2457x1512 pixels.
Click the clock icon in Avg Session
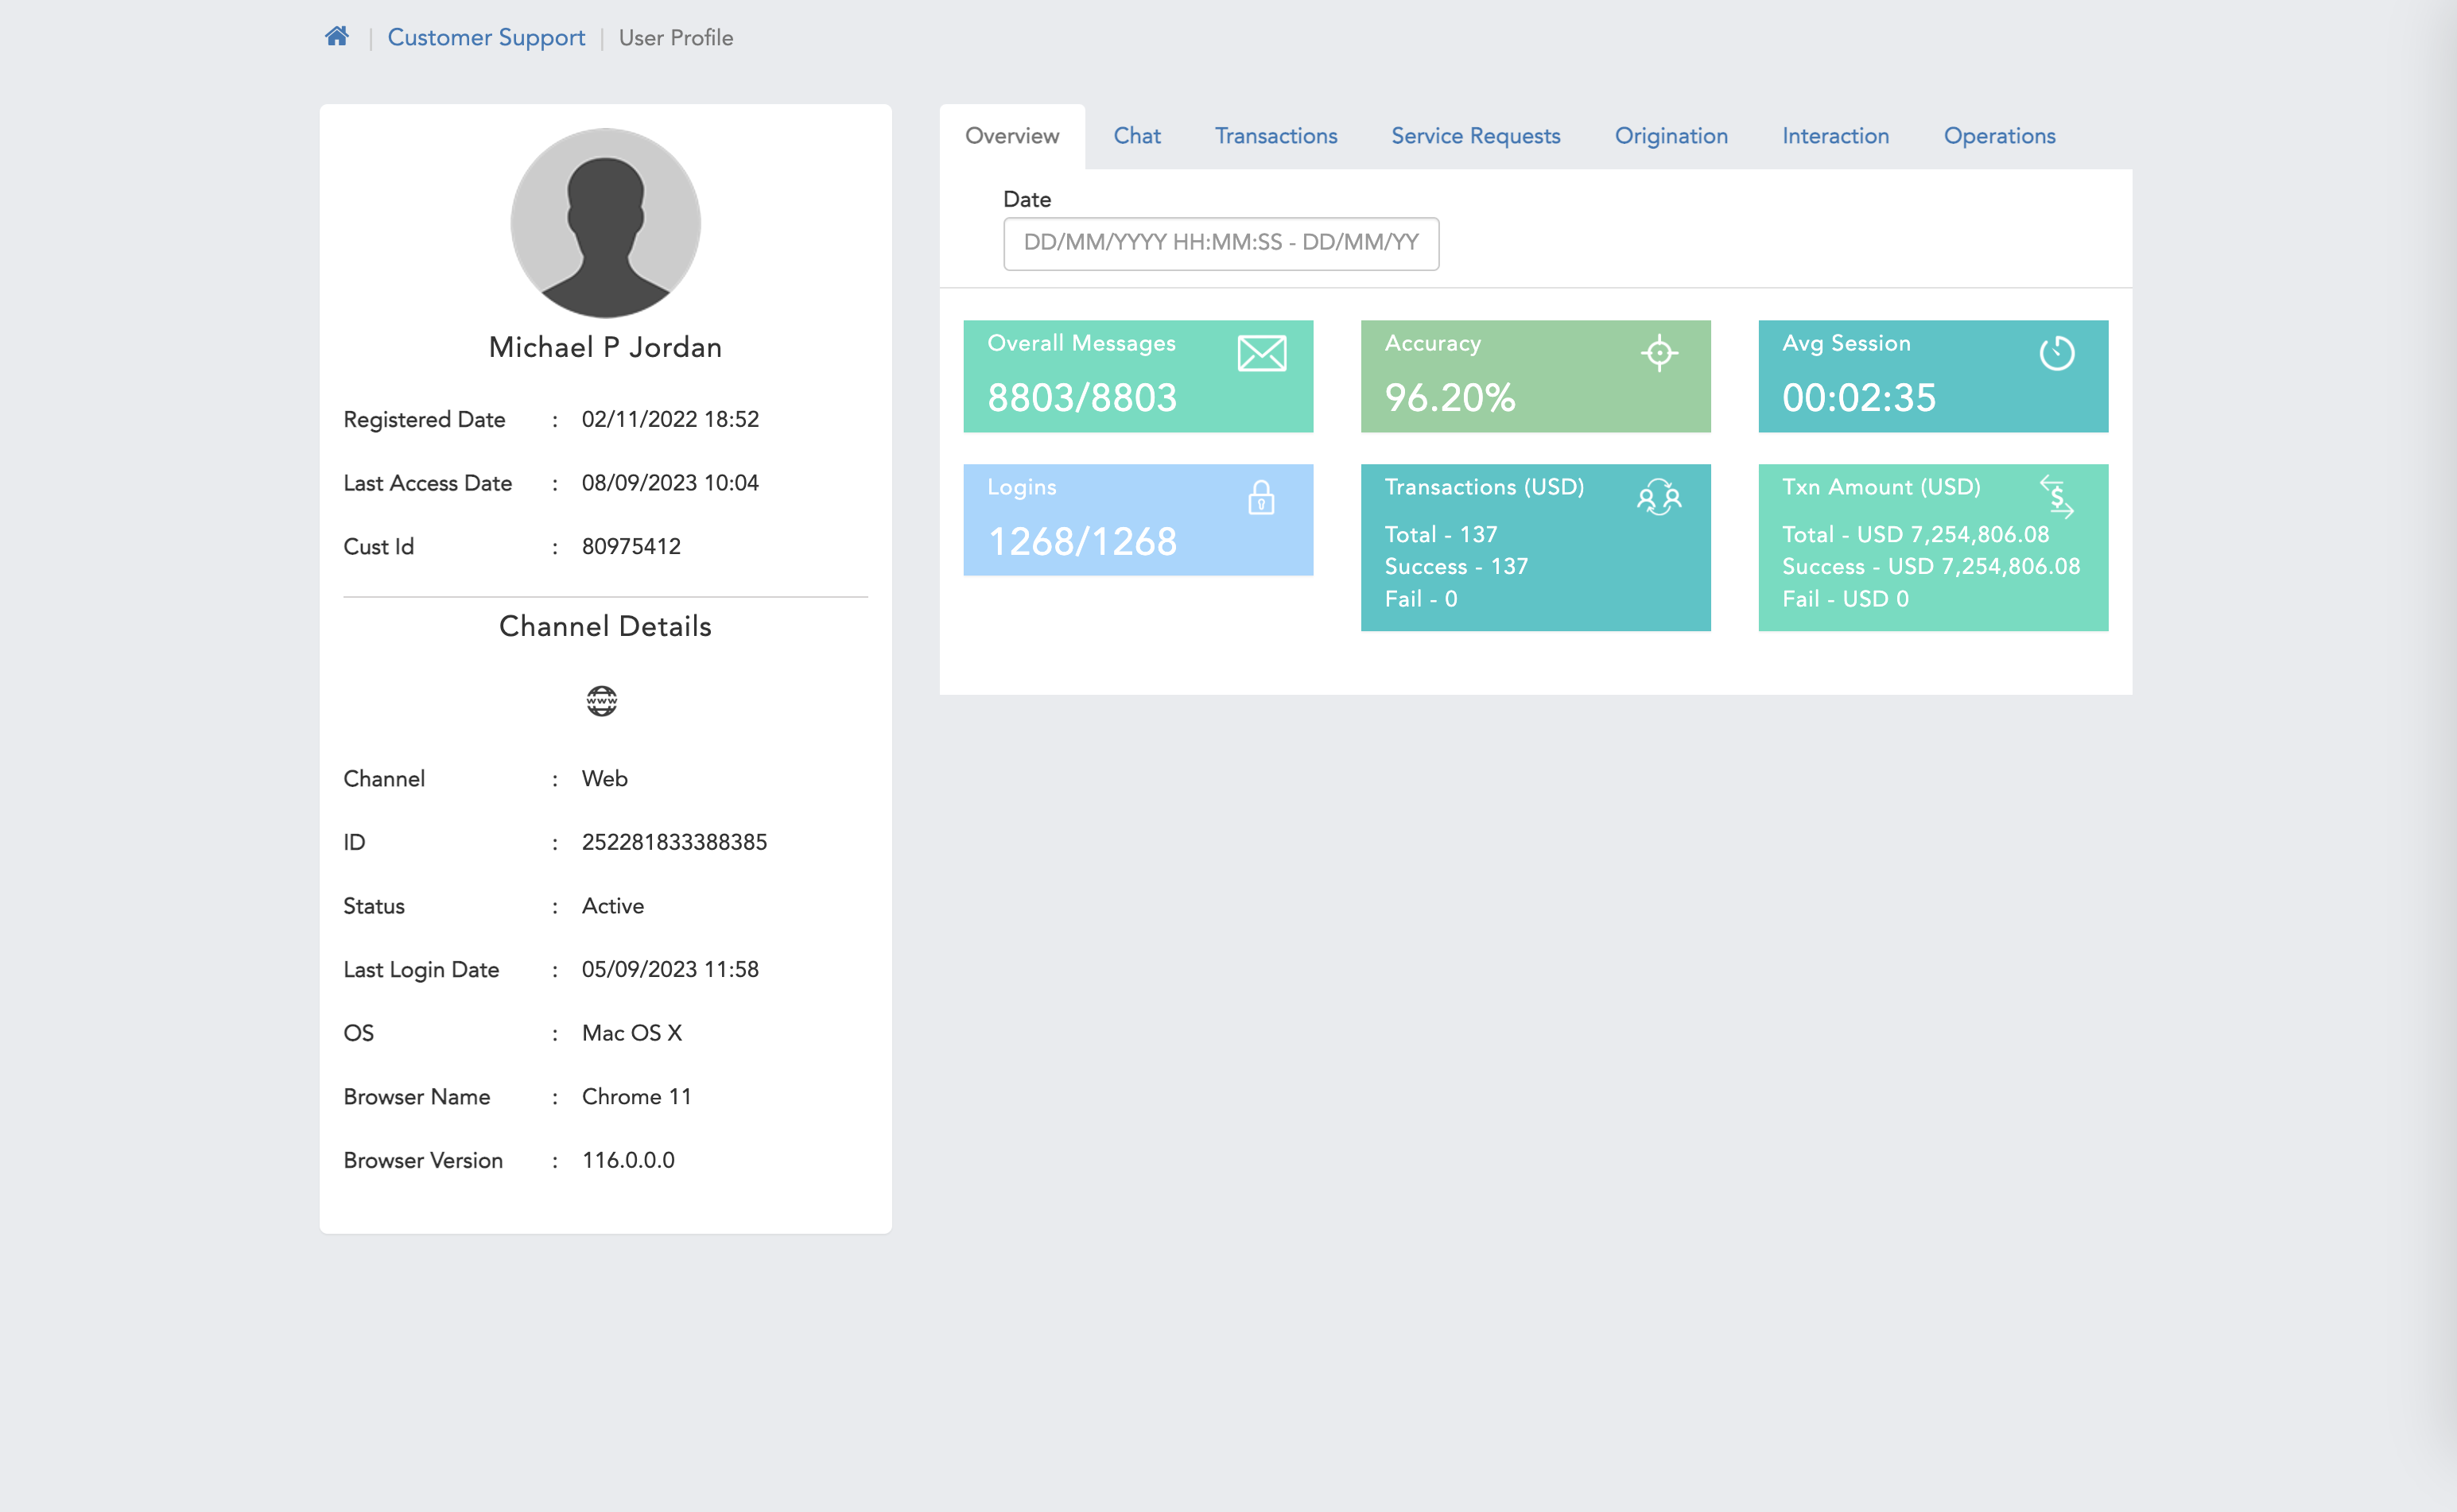(x=2056, y=353)
